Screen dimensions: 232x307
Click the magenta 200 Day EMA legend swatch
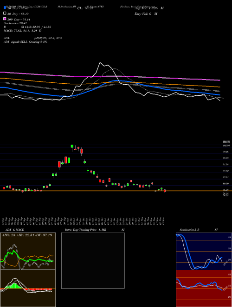[x=5, y=19]
